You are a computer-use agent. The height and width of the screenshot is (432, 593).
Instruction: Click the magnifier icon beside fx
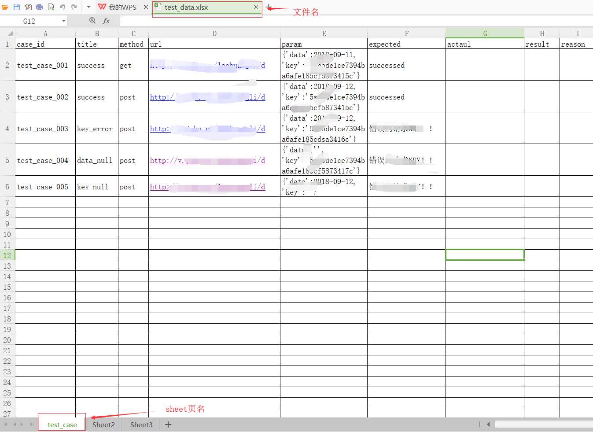(92, 21)
